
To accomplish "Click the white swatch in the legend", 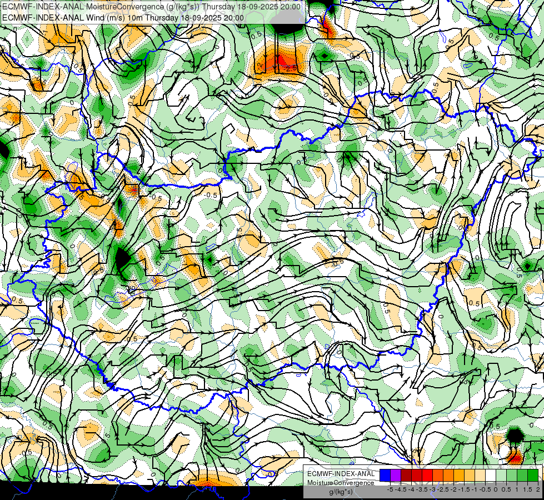I will pyautogui.click(x=491, y=475).
